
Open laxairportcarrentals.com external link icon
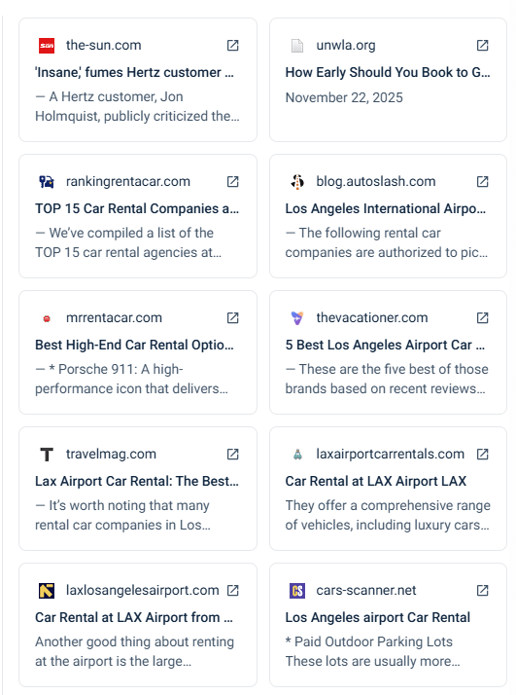coord(482,454)
